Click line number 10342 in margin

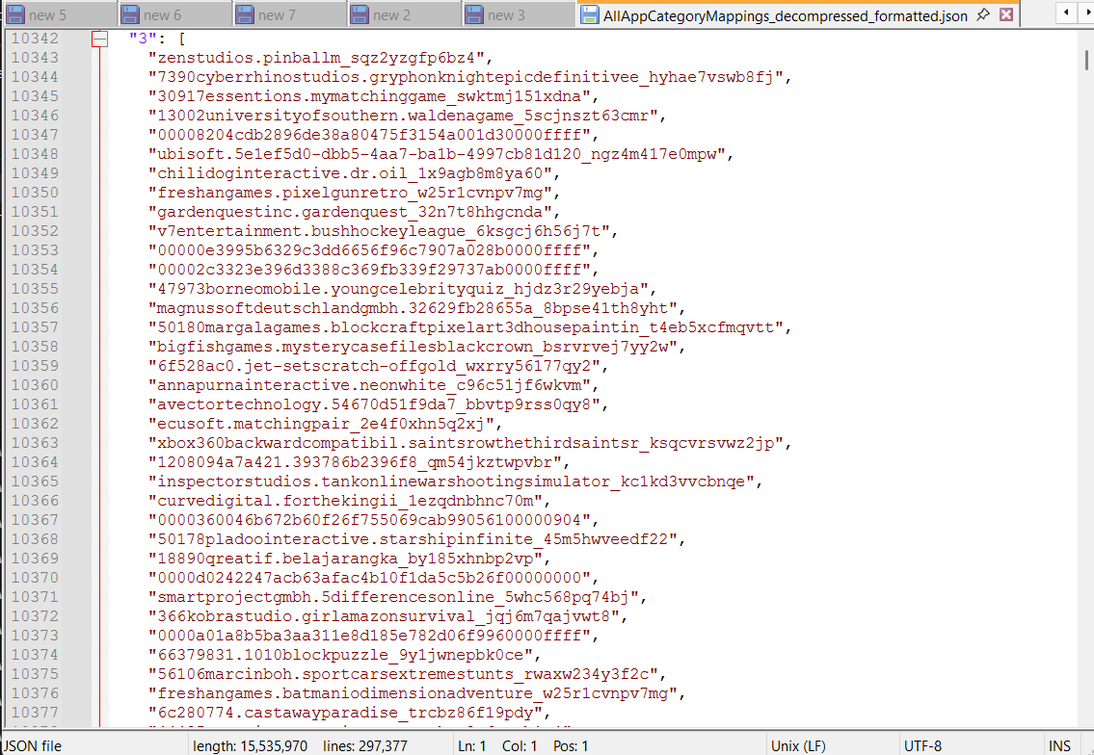35,39
